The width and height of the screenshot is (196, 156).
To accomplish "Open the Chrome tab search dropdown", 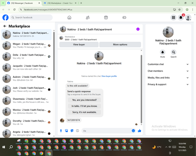I will click(x=3, y=3).
